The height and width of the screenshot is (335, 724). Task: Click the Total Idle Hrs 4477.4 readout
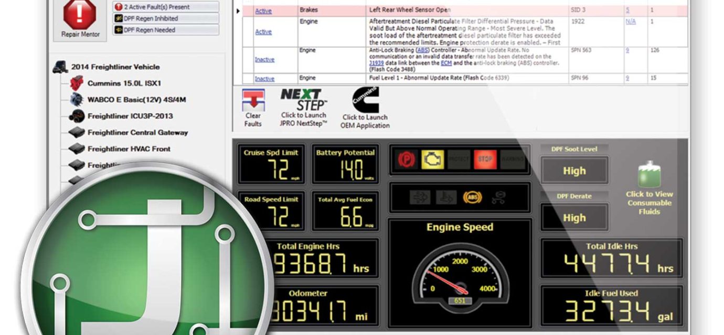[612, 258]
